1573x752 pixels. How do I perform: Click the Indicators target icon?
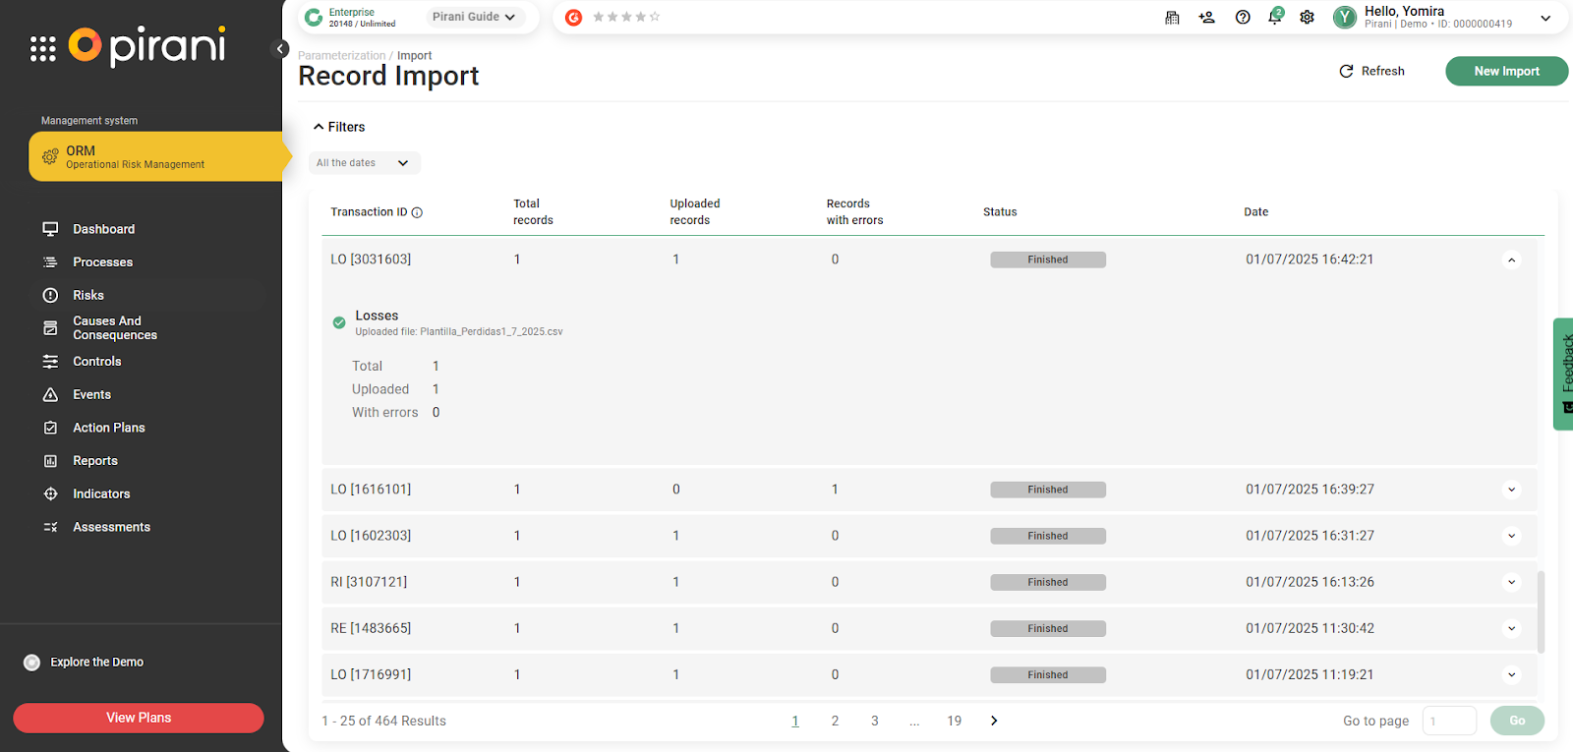50,493
